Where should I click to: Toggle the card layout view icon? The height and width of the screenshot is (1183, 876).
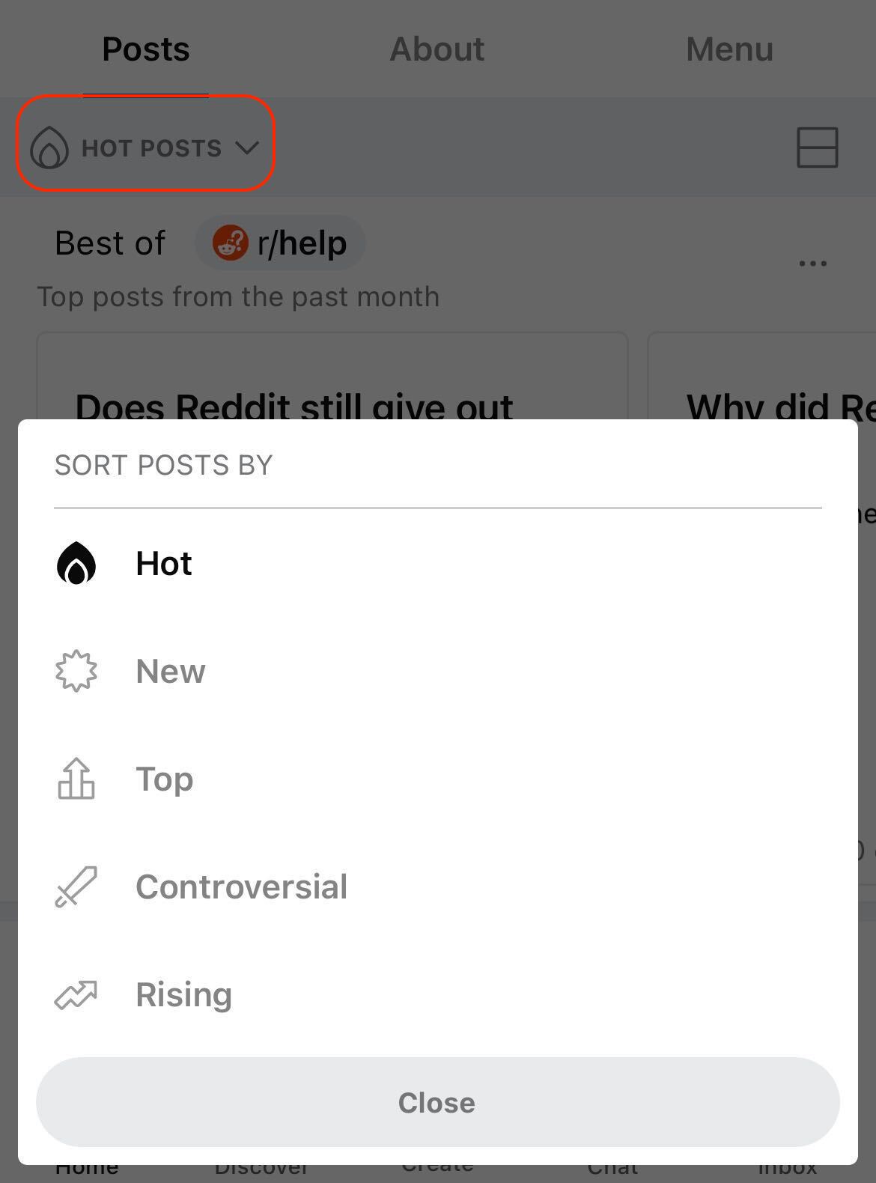817,147
